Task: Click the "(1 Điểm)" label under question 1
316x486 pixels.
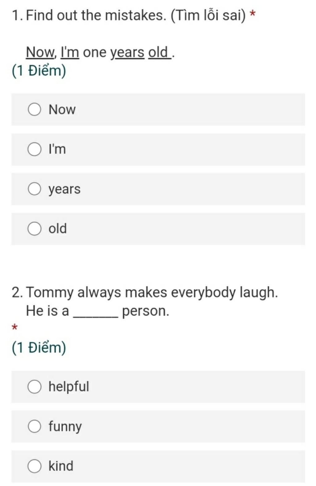Action: 39,71
